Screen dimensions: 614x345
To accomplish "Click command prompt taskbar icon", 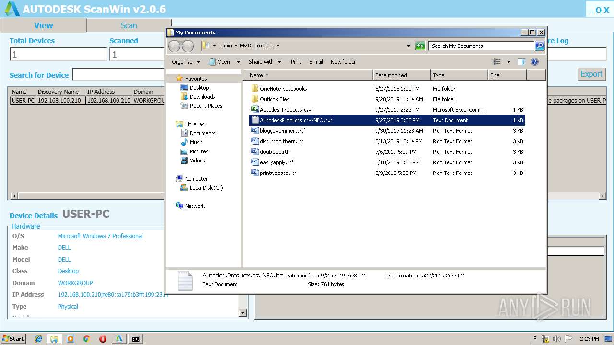I will click(x=136, y=339).
